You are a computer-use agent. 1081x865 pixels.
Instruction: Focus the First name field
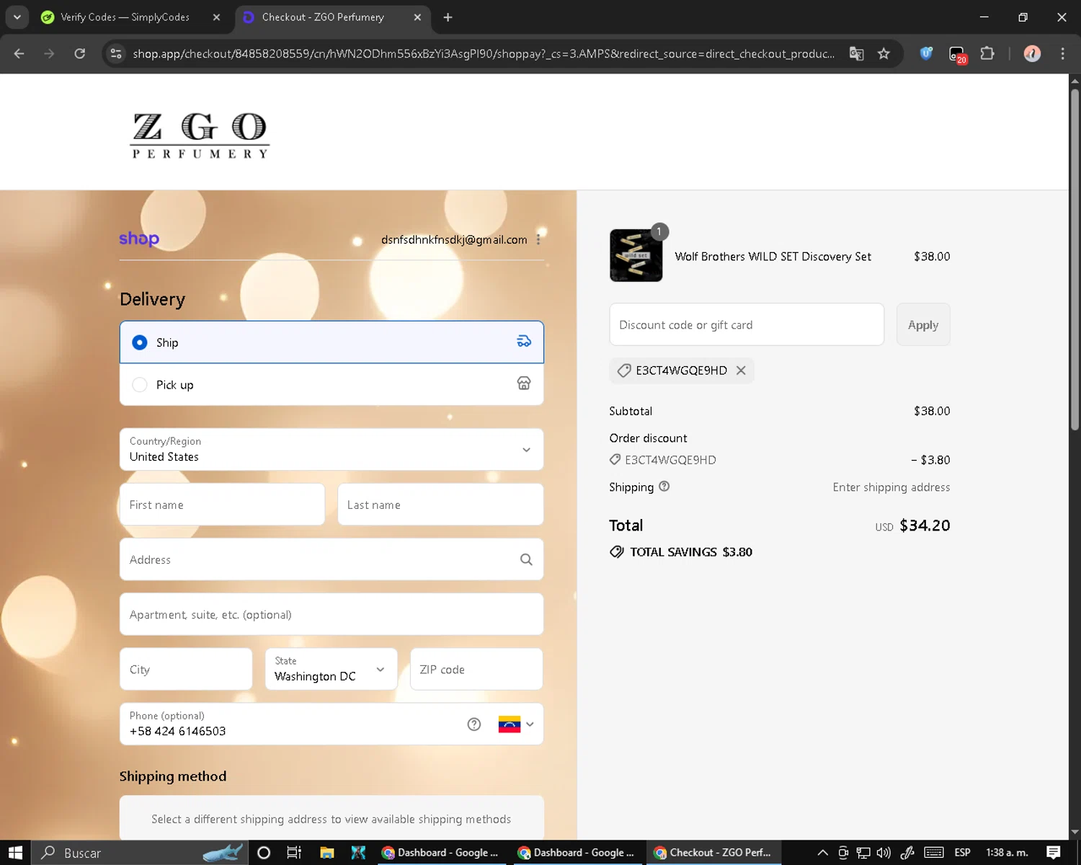[222, 505]
